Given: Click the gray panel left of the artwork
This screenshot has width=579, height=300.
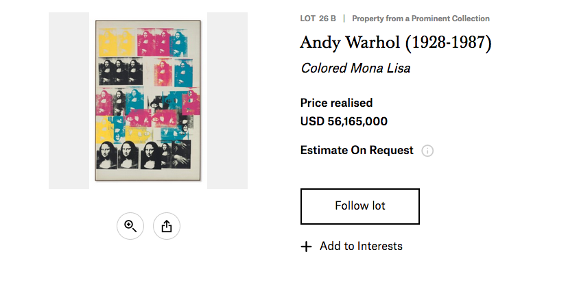Looking at the screenshot, I should [x=69, y=101].
